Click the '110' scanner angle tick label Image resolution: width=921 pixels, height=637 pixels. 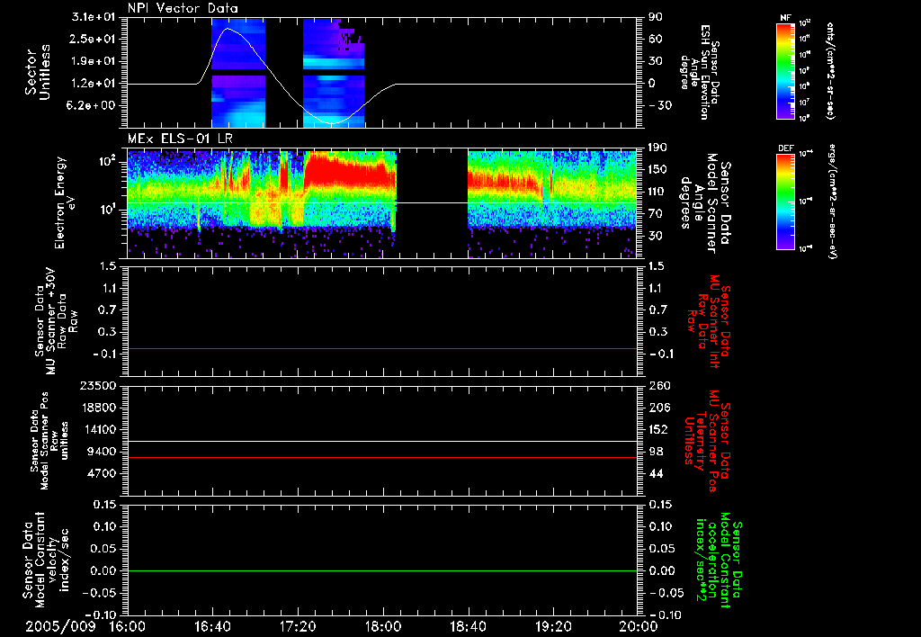click(x=657, y=192)
